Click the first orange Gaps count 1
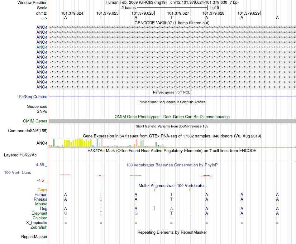 coord(155,190)
